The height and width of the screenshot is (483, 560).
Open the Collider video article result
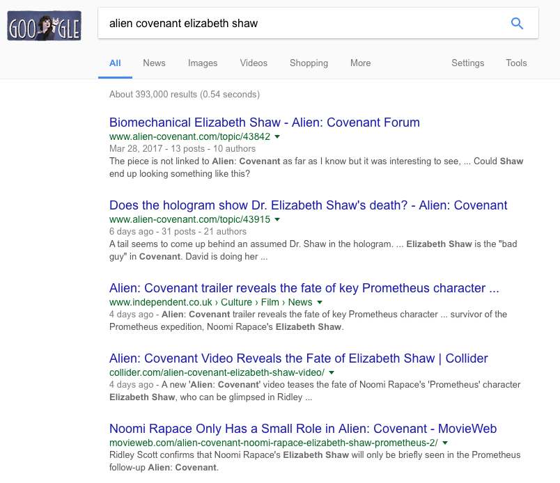pyautogui.click(x=298, y=358)
